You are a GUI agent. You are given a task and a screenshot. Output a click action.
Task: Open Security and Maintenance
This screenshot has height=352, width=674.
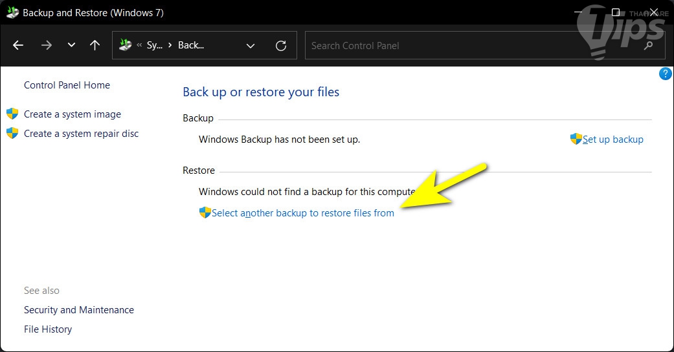point(79,310)
